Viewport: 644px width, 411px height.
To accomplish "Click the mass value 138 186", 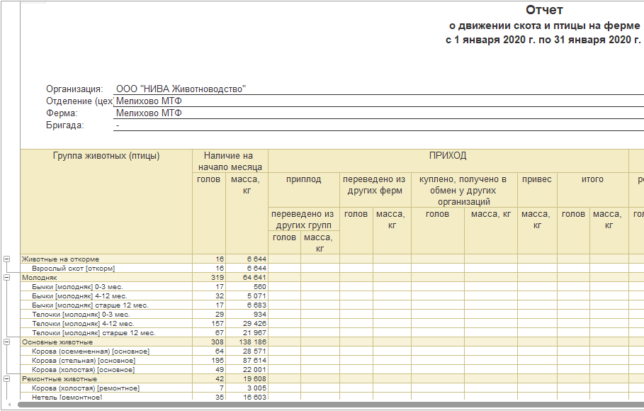I will click(253, 342).
